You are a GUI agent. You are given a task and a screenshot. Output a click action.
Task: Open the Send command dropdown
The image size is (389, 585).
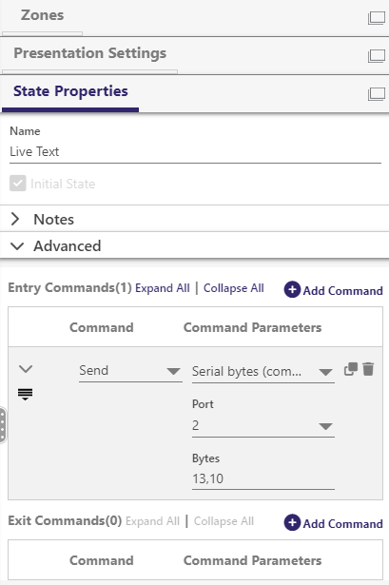(130, 371)
